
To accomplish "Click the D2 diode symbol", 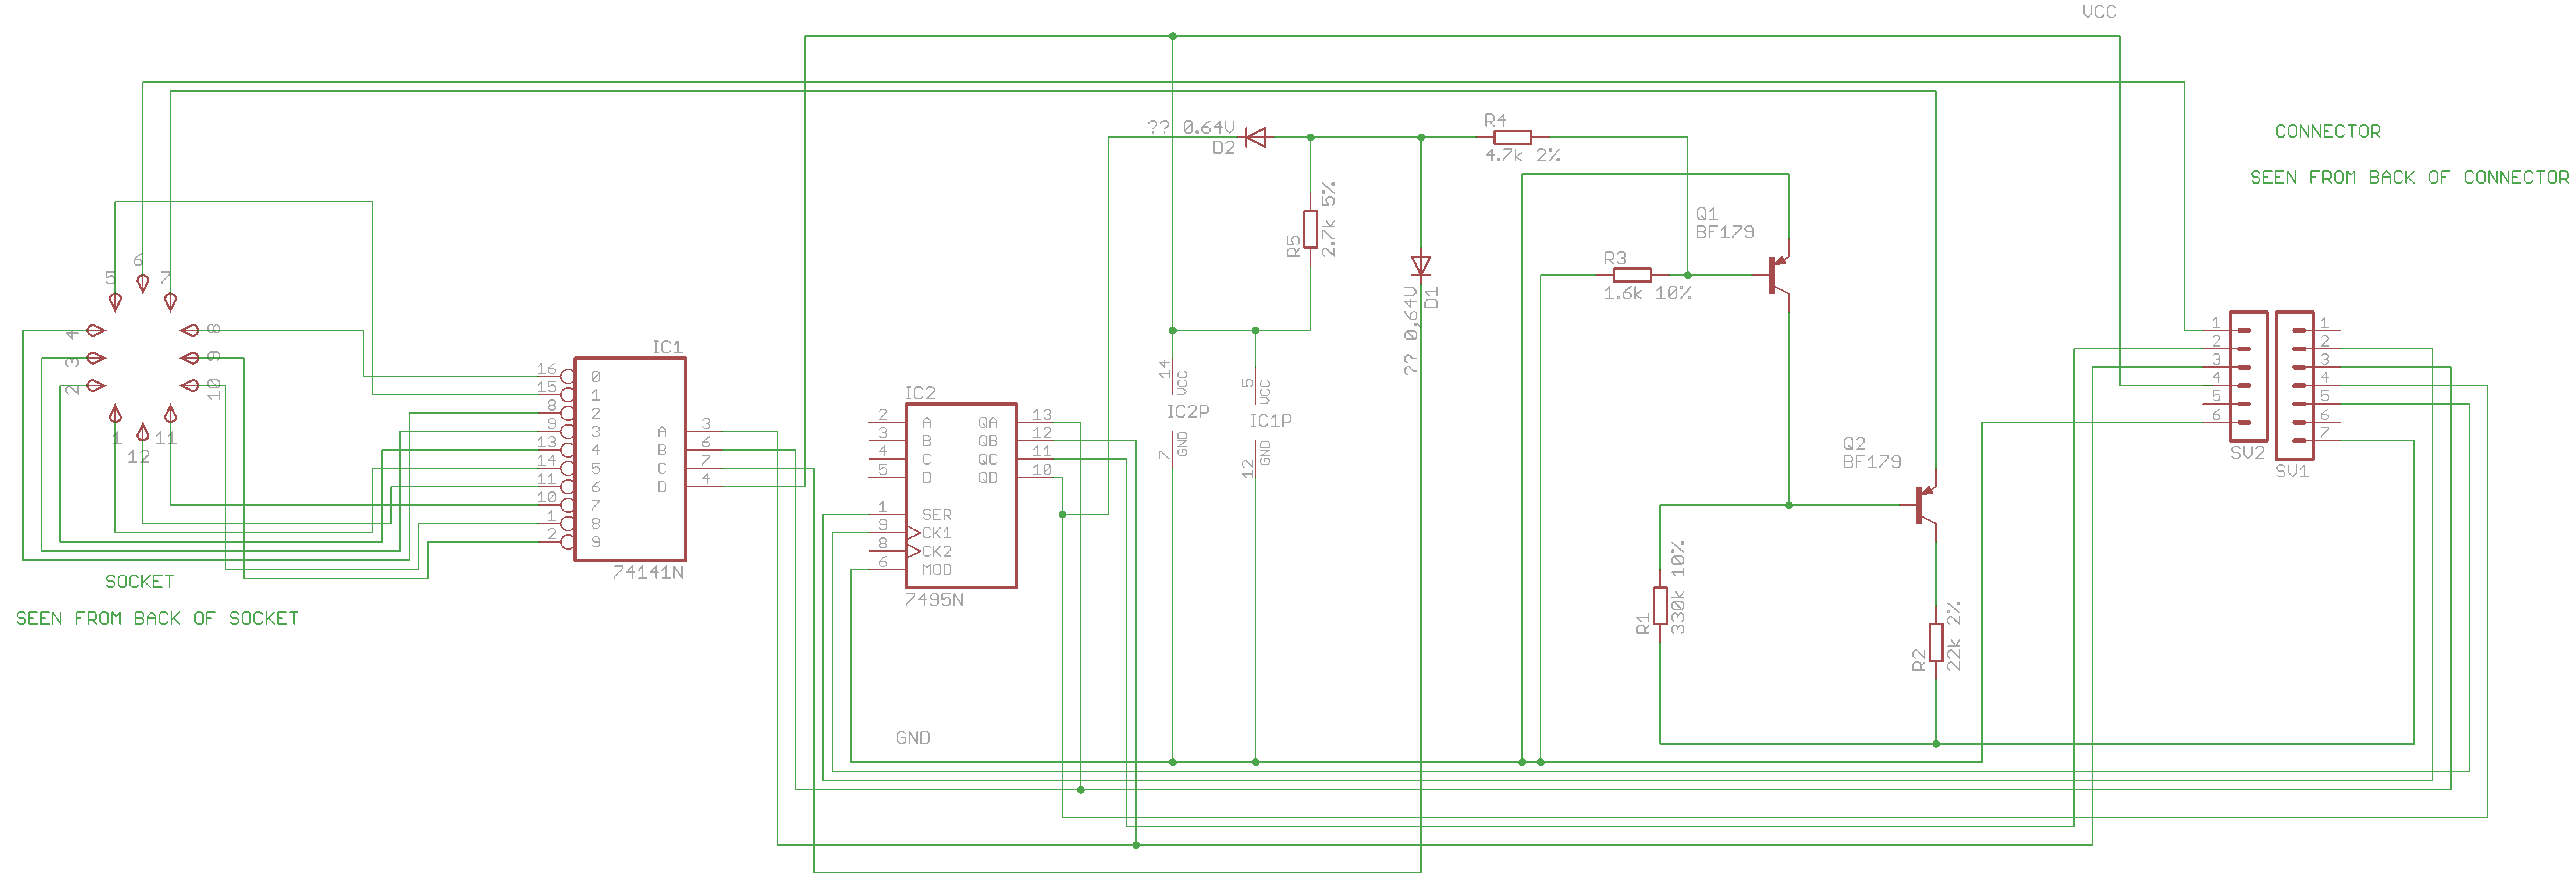I will click(x=1255, y=137).
